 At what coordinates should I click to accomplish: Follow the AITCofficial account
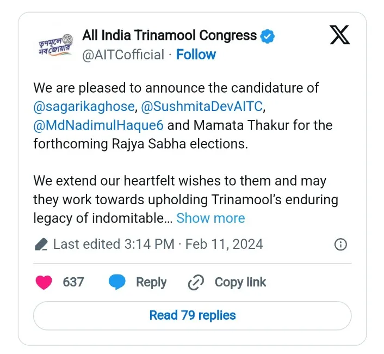196,54
